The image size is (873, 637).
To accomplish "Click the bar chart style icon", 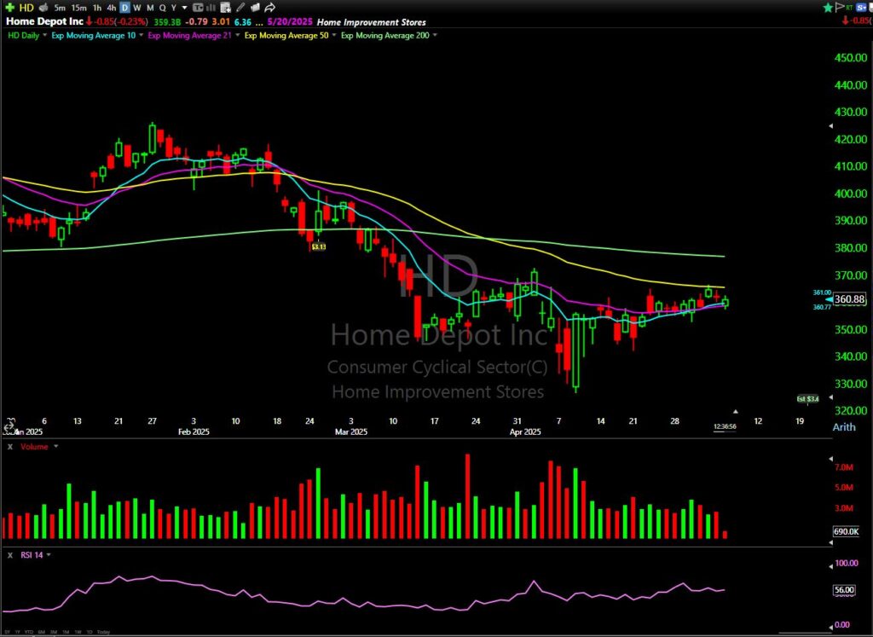I will point(211,8).
